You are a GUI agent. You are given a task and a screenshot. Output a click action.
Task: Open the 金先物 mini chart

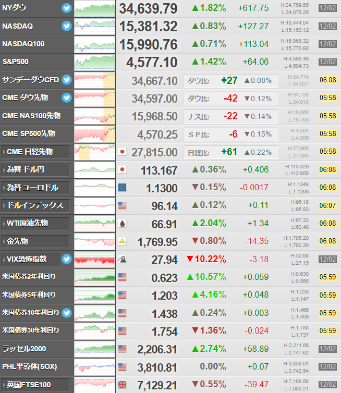pos(94,242)
